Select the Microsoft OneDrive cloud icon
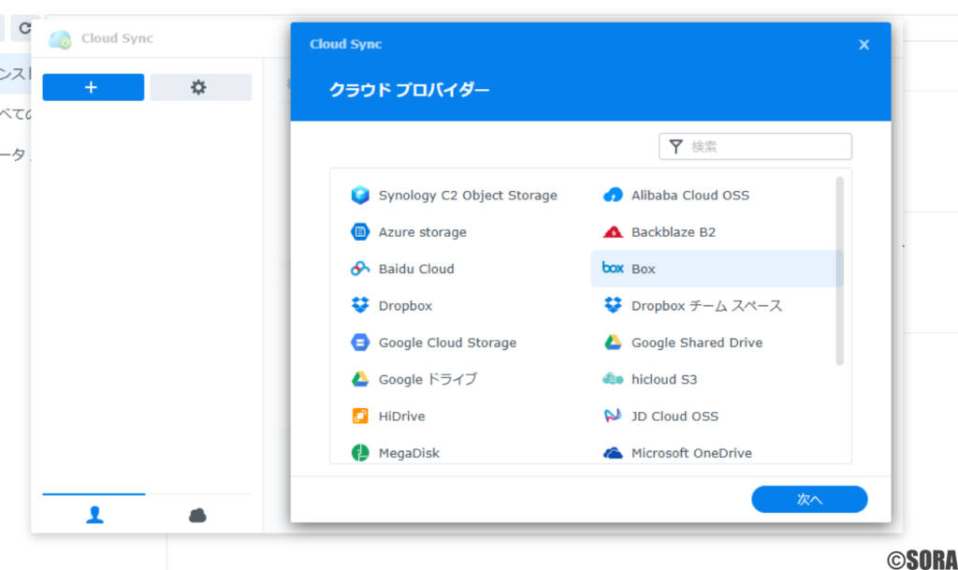This screenshot has height=570, width=958. coord(613,453)
